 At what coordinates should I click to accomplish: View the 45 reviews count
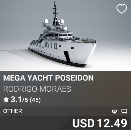coord(35,100)
